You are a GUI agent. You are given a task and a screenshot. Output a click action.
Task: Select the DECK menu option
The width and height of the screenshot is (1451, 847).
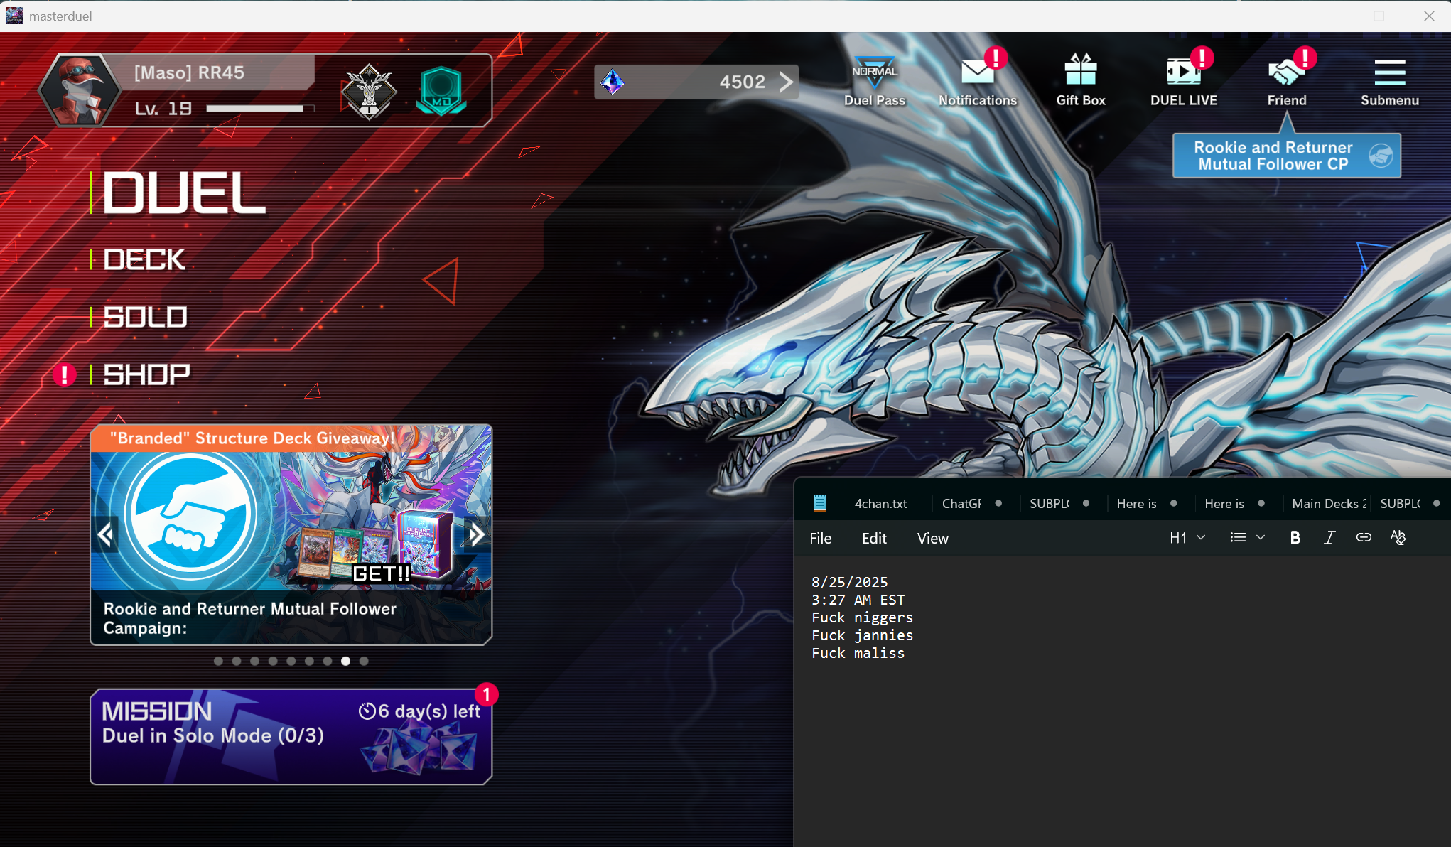coord(144,260)
